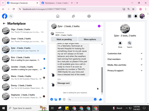Click Zyier's avatar beside Message sent

coord(53,85)
